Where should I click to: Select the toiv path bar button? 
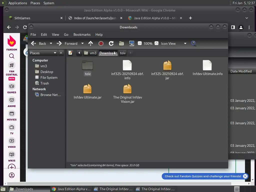click(x=123, y=53)
